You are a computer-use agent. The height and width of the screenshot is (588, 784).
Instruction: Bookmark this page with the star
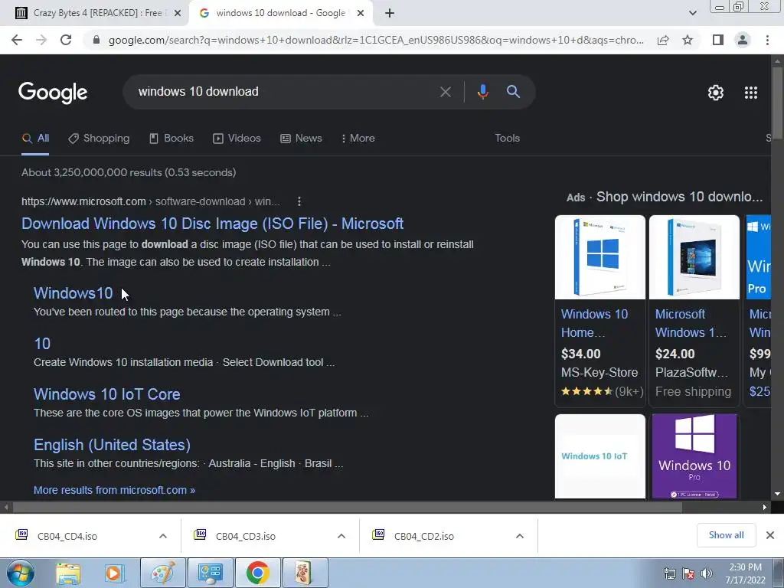pos(688,40)
